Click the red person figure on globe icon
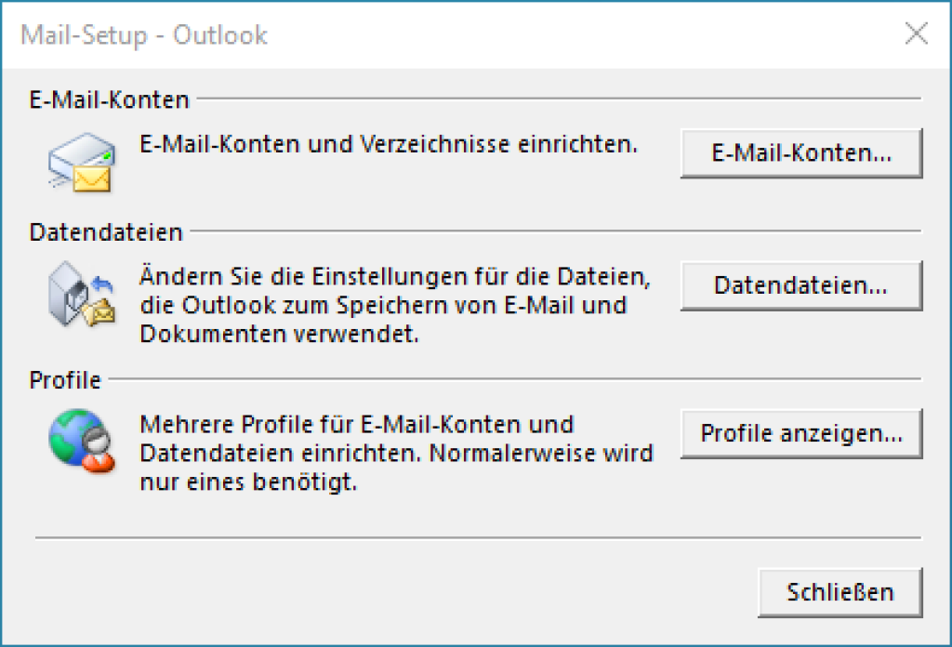This screenshot has height=647, width=952. [x=98, y=452]
